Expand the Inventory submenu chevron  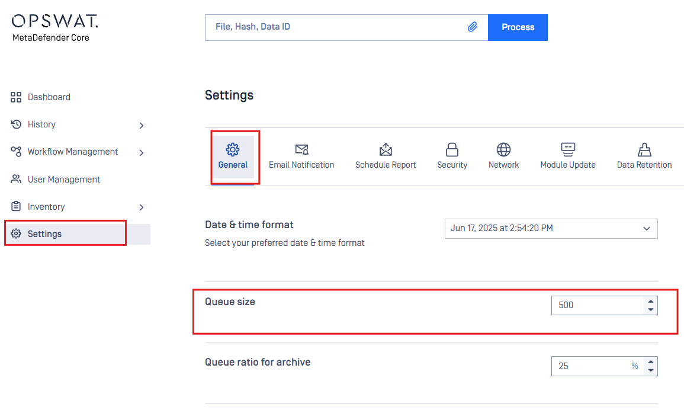tap(142, 207)
